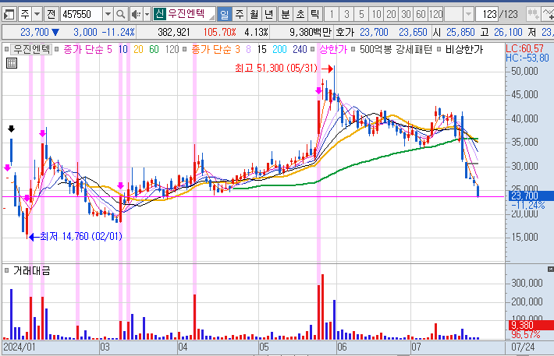The width and height of the screenshot is (554, 356).
Task: Click the green 60 moving average legend
Action: [154, 49]
